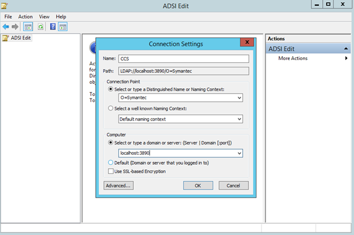
Task: Open the Help toolbar icon
Action: click(53, 27)
